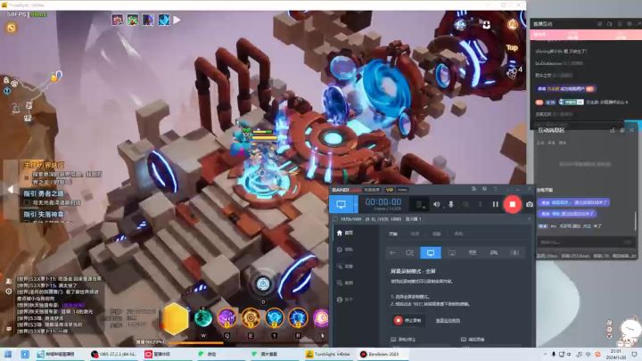Open the underlined link beside the stop recording button
The width and height of the screenshot is (642, 361).
click(x=448, y=321)
